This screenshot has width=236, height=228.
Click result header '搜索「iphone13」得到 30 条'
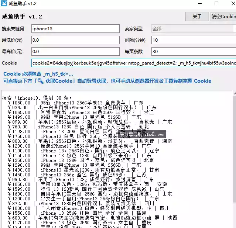(x=37, y=98)
